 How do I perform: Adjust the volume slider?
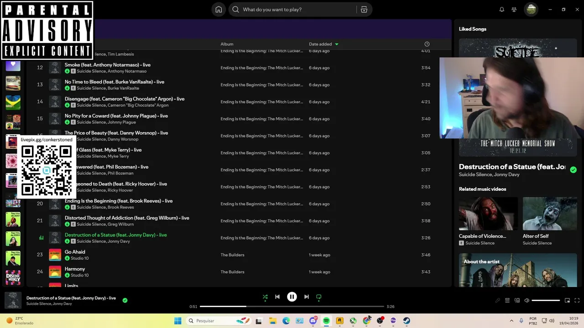click(546, 301)
